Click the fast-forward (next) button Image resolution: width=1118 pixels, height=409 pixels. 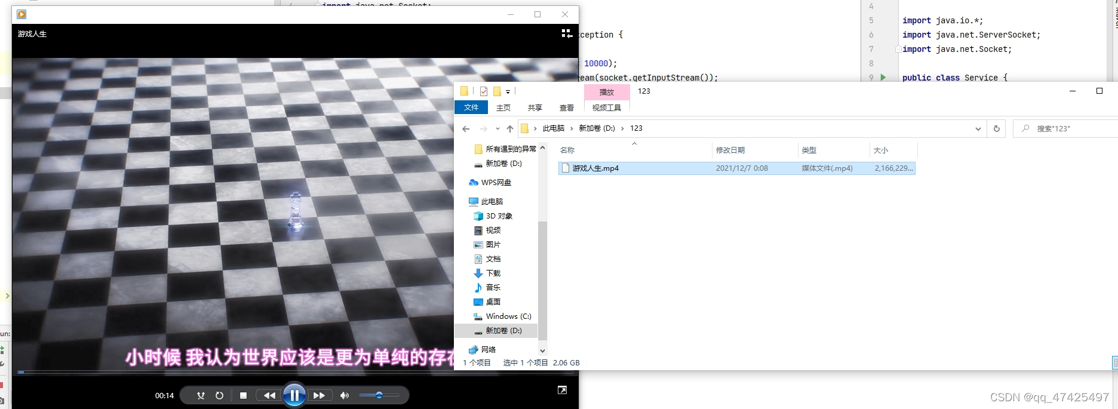319,395
